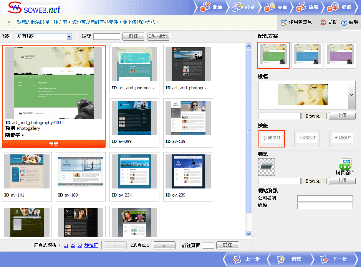Open the 類別 category dropdown
The height and width of the screenshot is (267, 361).
[69, 37]
